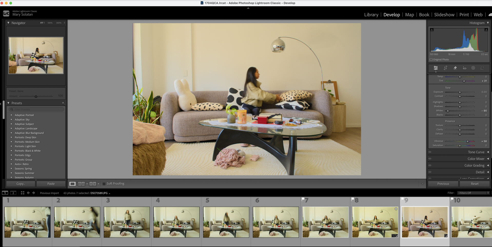Select the Edit sliders tool icon
Screen dimensions: 492x247
pyautogui.click(x=436, y=68)
